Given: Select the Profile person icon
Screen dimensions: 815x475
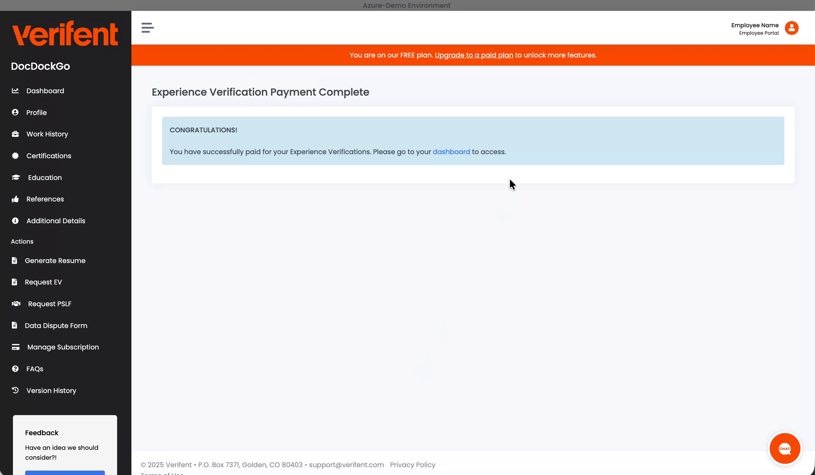Looking at the screenshot, I should pos(16,112).
